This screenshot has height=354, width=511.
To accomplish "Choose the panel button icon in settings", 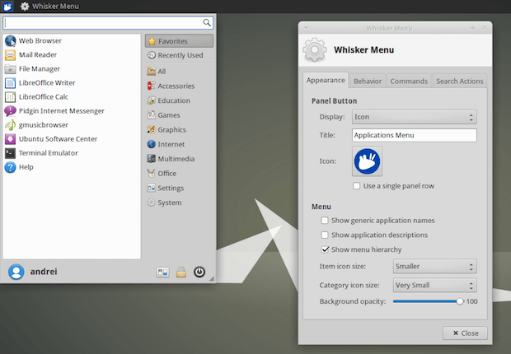I will click(367, 161).
